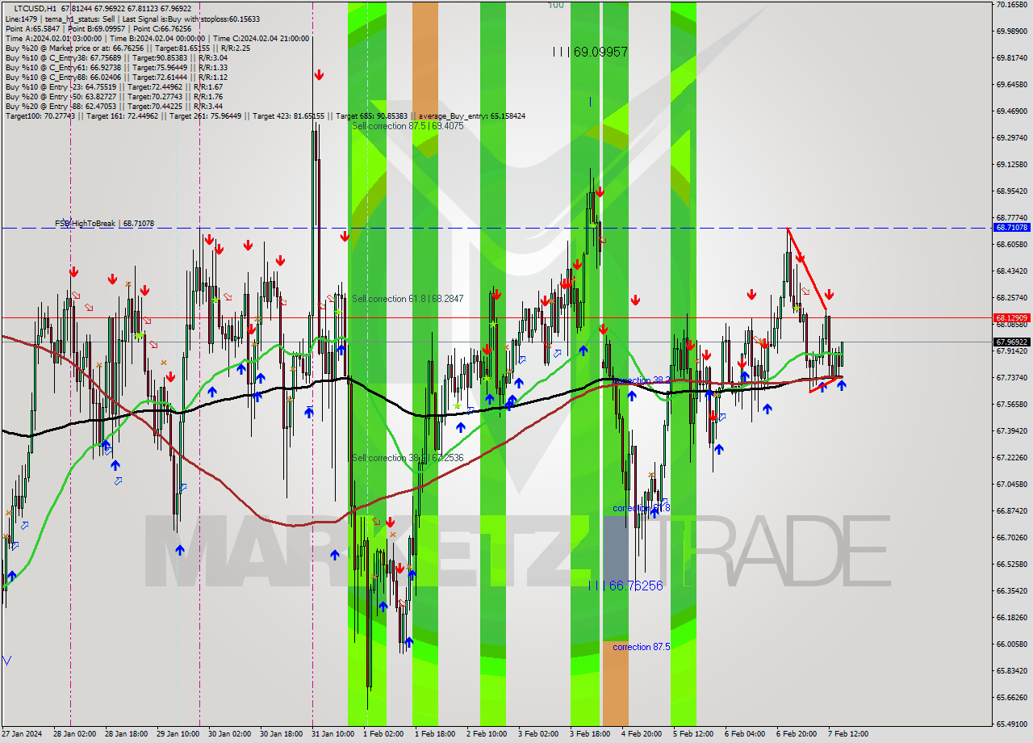1033x743 pixels.
Task: Click the '27 Jan 2024' time axis label
Action: pos(21,734)
